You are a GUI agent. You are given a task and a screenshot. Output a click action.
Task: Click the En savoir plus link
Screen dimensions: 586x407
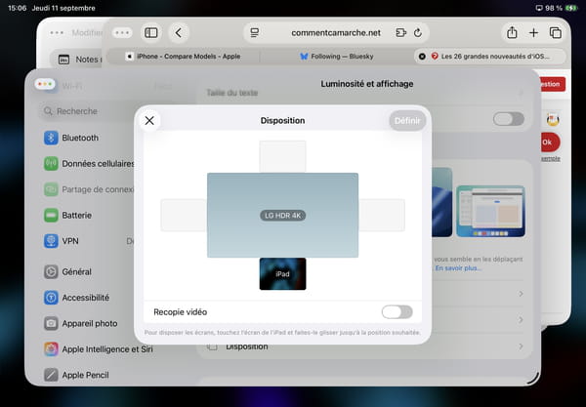[x=457, y=268]
